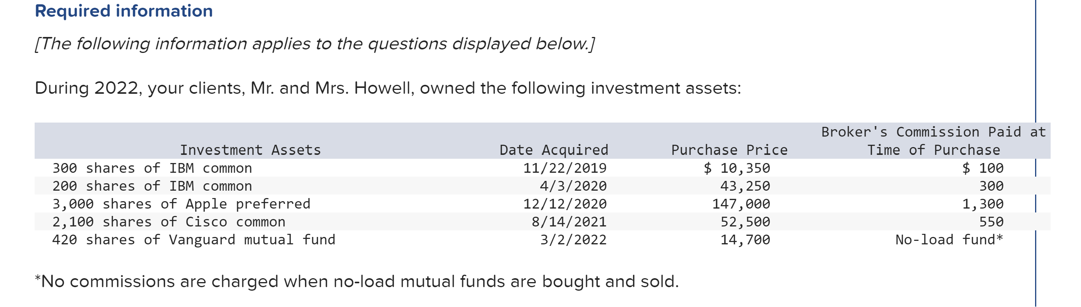
Task: Select the Broker's Commission column header
Action: click(x=933, y=141)
